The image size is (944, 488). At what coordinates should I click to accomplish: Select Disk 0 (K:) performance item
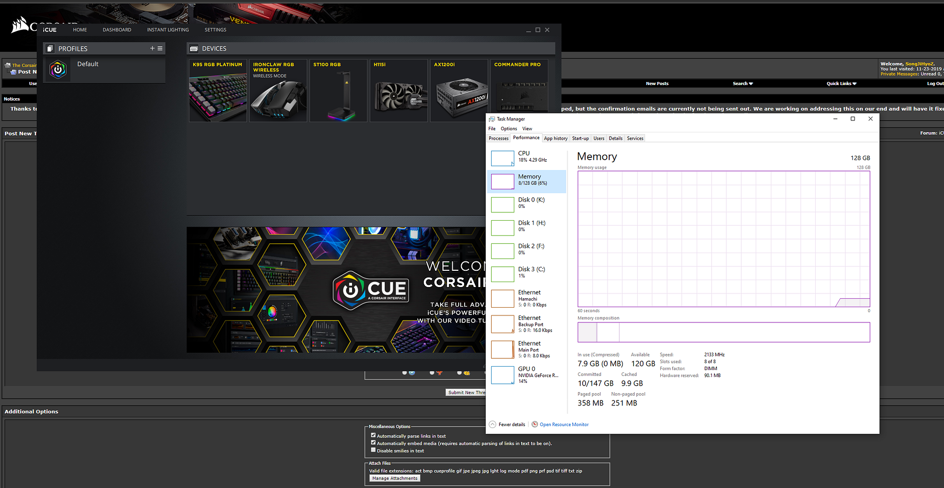(x=527, y=204)
